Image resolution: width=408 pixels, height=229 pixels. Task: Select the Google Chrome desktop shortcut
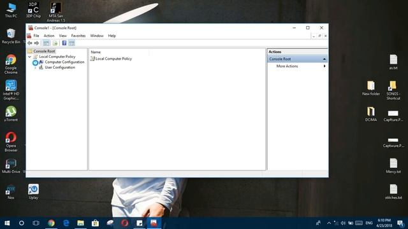[11, 64]
